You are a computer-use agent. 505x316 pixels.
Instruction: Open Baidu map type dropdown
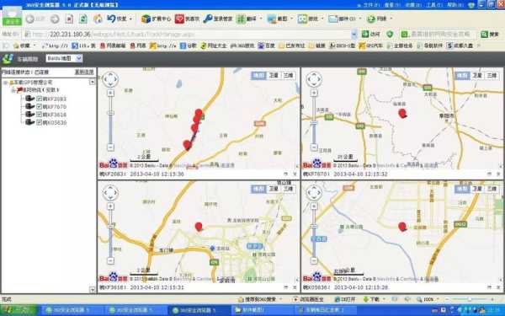point(64,58)
